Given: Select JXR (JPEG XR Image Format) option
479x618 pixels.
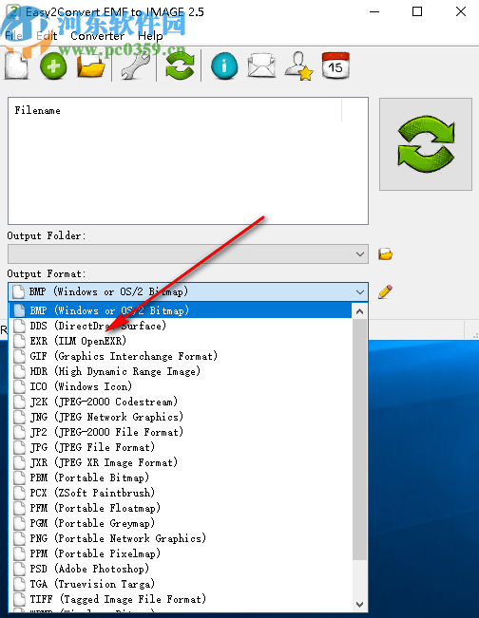Looking at the screenshot, I should click(181, 462).
